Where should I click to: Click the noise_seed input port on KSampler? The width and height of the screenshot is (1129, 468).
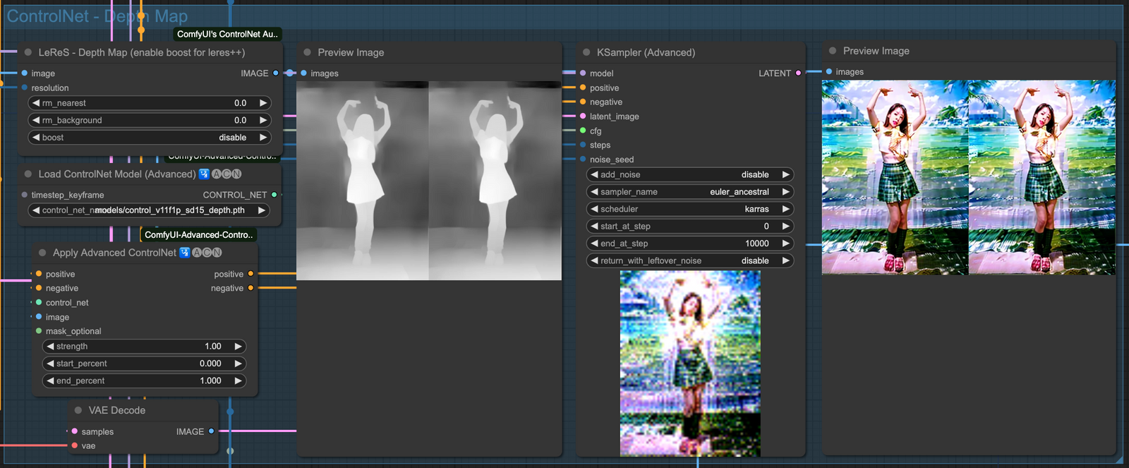point(583,160)
